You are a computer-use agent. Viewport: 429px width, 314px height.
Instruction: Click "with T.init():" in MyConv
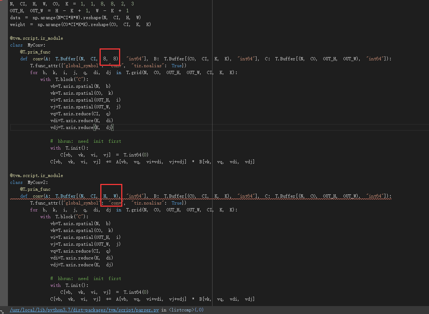[69, 148]
